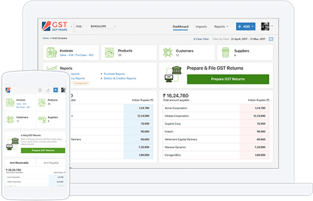Switch to the Dashboard tab
The width and height of the screenshot is (313, 201).
pyautogui.click(x=180, y=26)
